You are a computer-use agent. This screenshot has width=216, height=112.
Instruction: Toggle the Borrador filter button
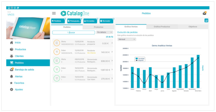tap(107, 21)
